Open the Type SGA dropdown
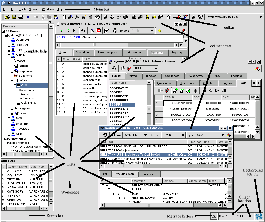 click(210, 135)
